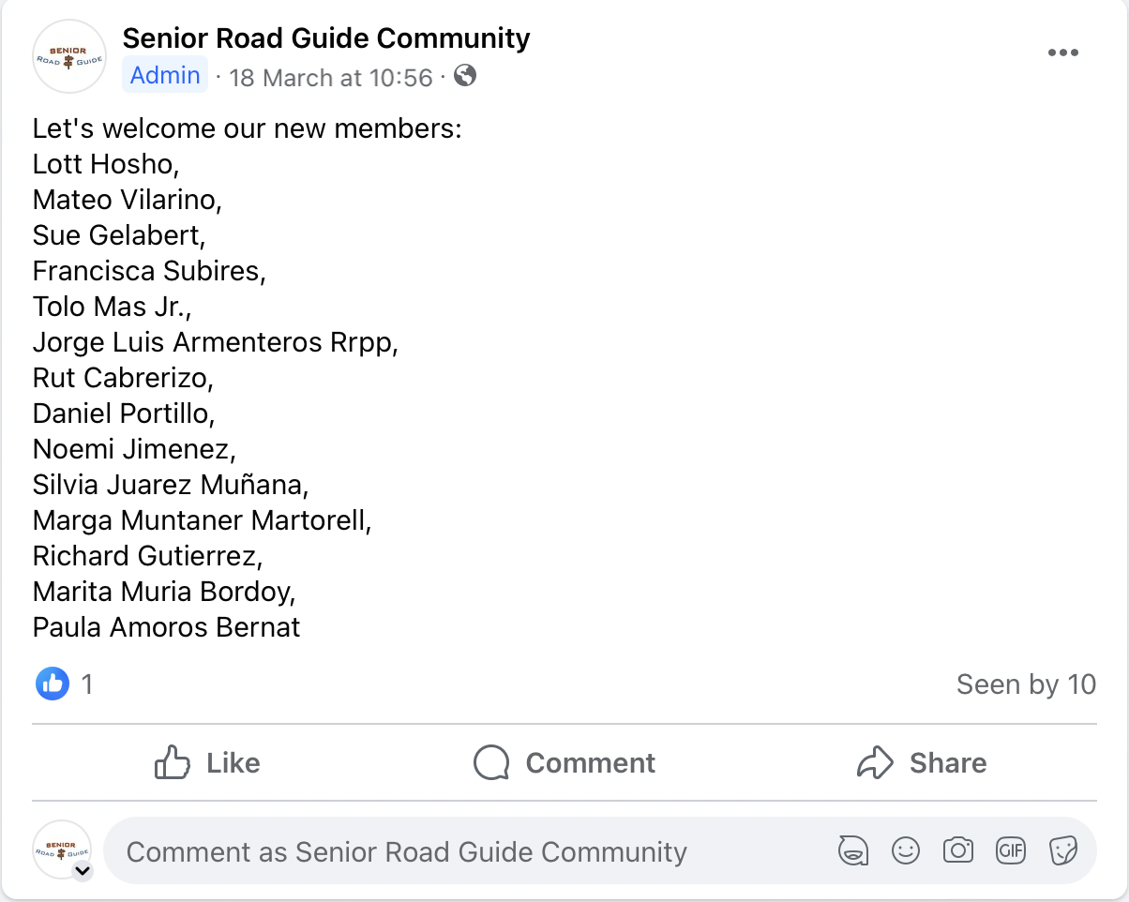Click the small commenter avatar thumbnail

coord(62,849)
